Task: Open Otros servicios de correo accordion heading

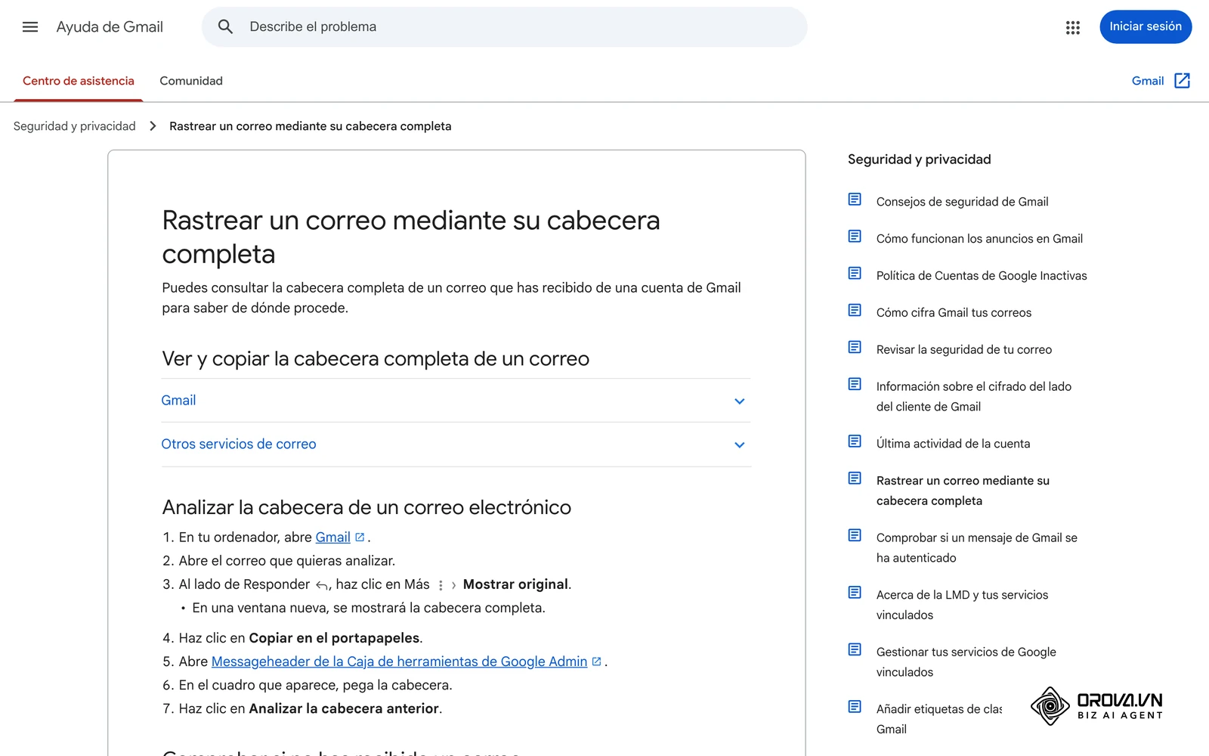Action: [239, 445]
